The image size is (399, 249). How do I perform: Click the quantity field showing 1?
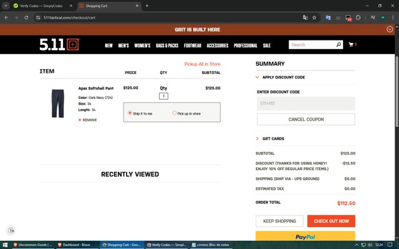[x=163, y=96]
